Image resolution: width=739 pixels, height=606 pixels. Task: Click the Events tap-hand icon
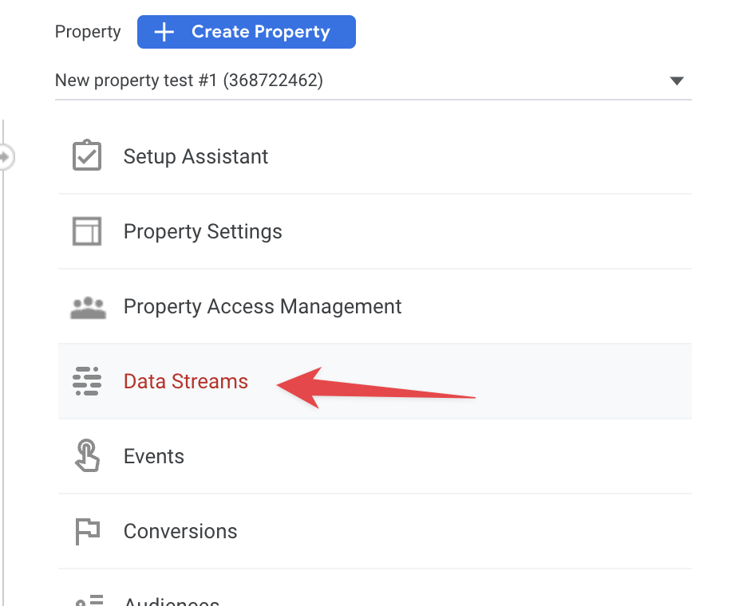(87, 455)
